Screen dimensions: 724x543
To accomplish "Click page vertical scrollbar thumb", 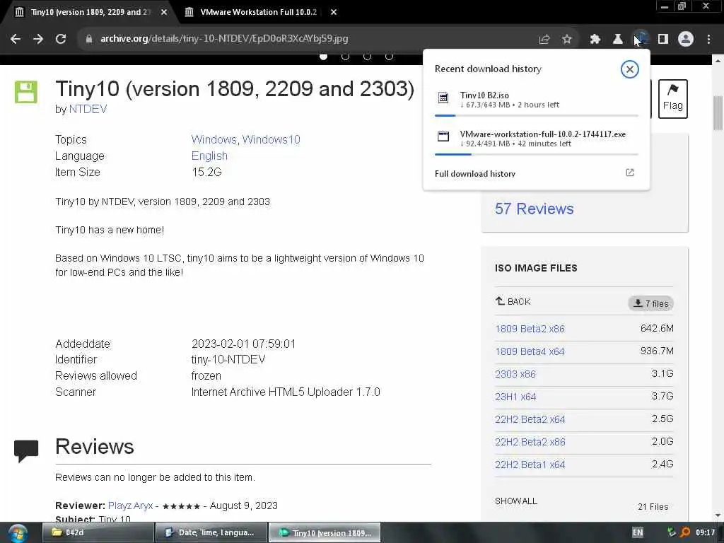I will (x=718, y=113).
